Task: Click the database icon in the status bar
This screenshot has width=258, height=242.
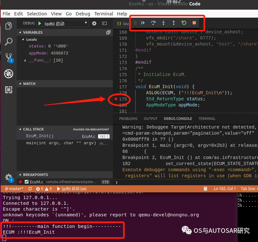Action: click(205, 189)
